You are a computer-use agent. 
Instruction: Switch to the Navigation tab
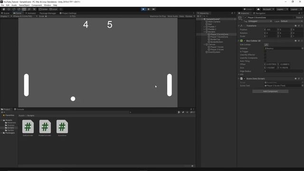259,13
